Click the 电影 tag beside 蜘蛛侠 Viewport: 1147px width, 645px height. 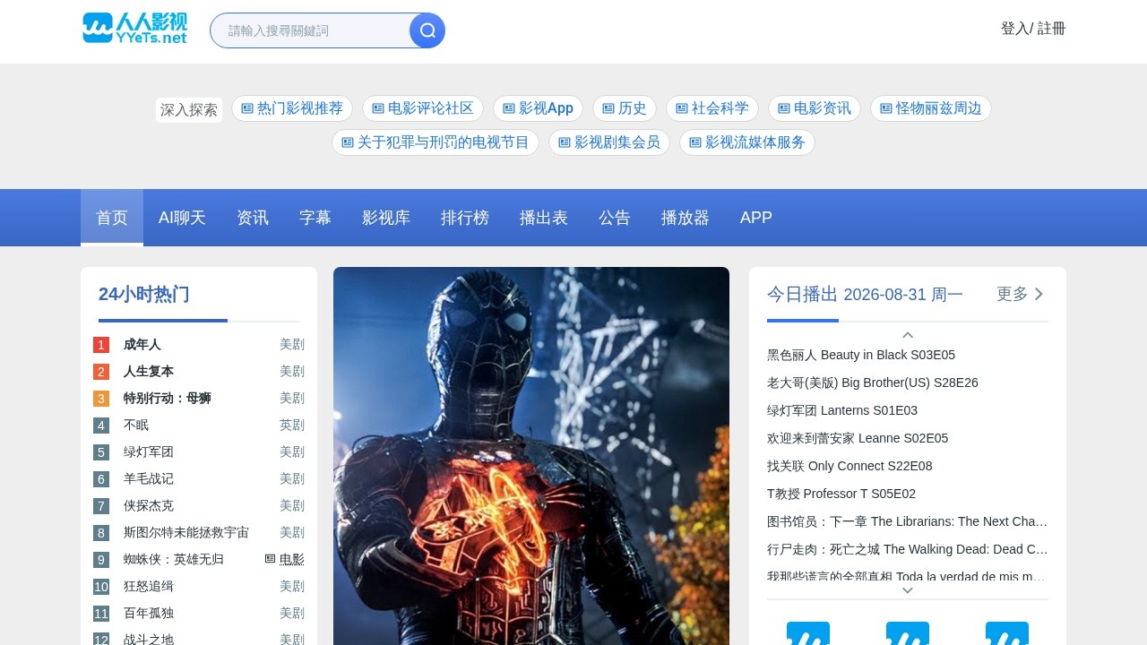(285, 560)
